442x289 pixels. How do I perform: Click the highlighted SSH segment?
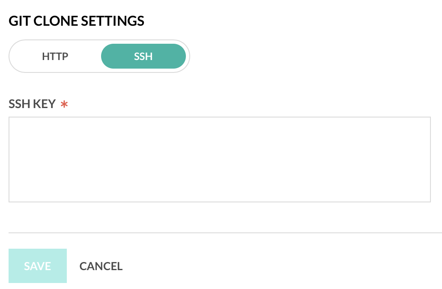point(143,56)
